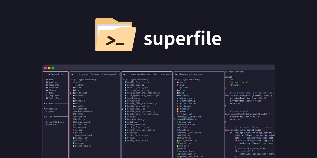Click the Go file icon beside main.go

click(74, 143)
